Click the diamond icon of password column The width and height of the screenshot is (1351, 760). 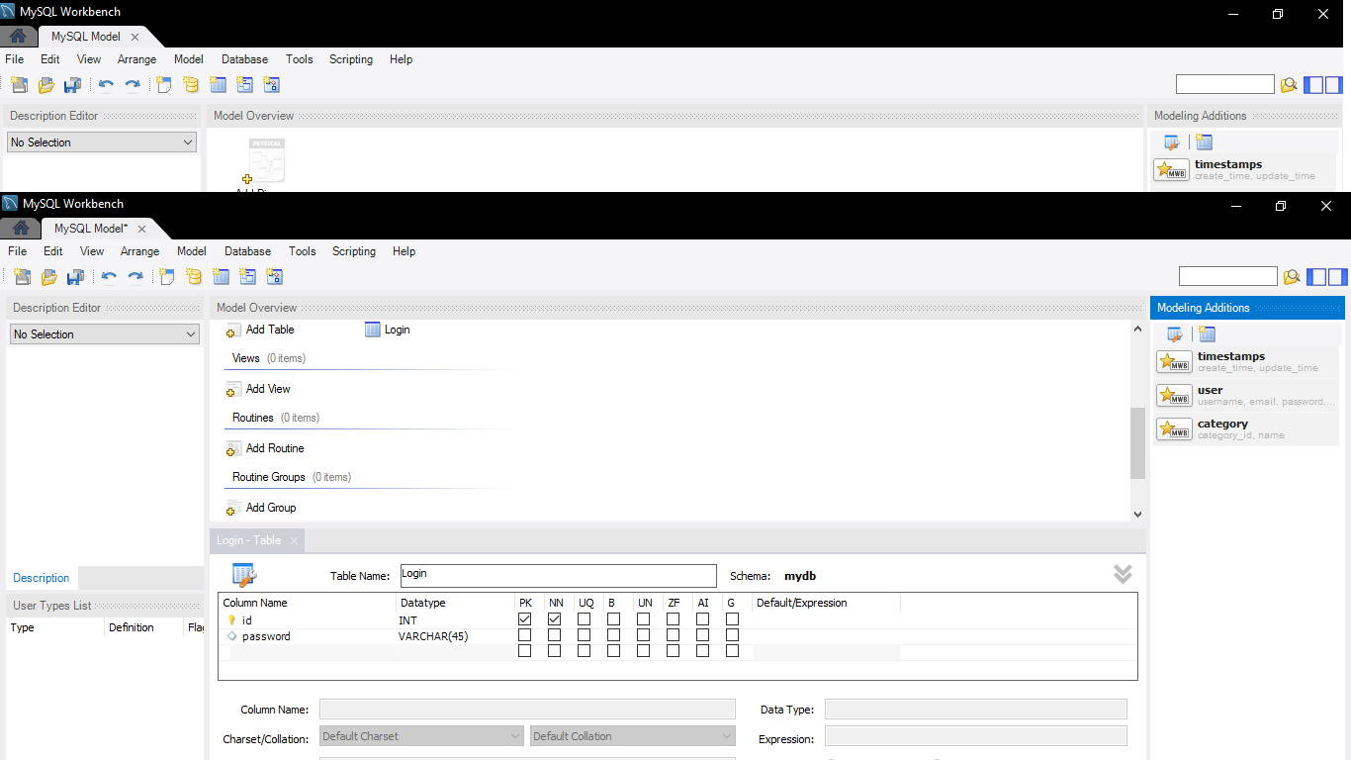tap(232, 636)
